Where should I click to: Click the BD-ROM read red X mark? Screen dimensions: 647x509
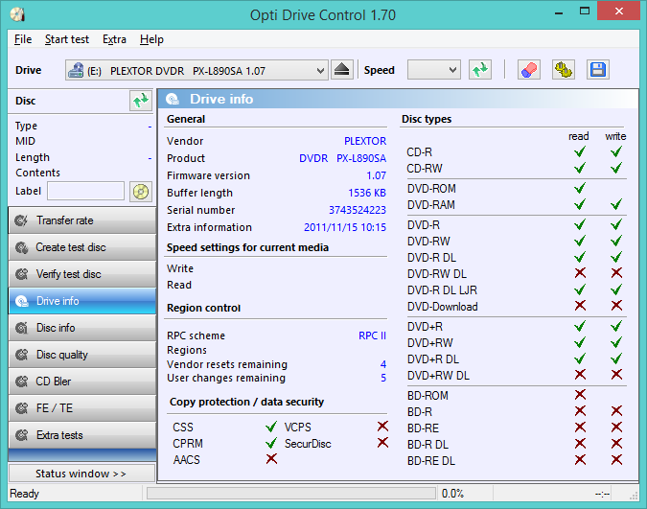pyautogui.click(x=580, y=395)
